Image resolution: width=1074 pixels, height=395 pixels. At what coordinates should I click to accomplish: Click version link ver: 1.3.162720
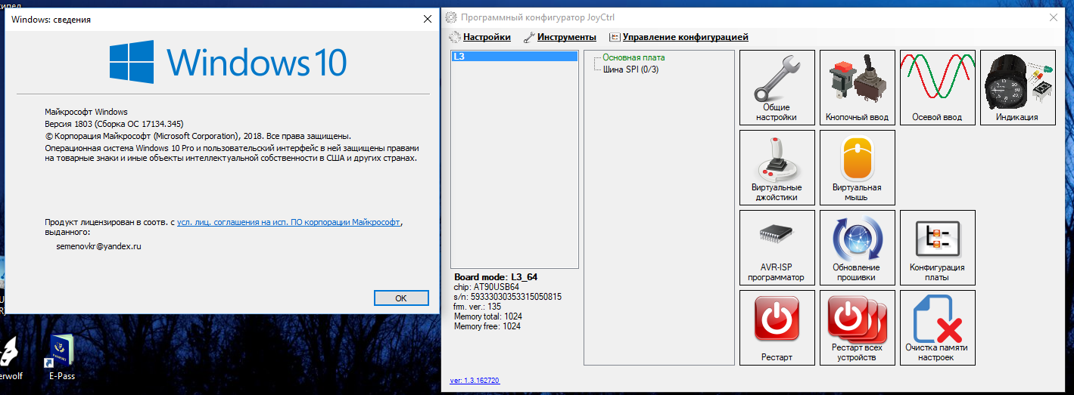tap(475, 381)
